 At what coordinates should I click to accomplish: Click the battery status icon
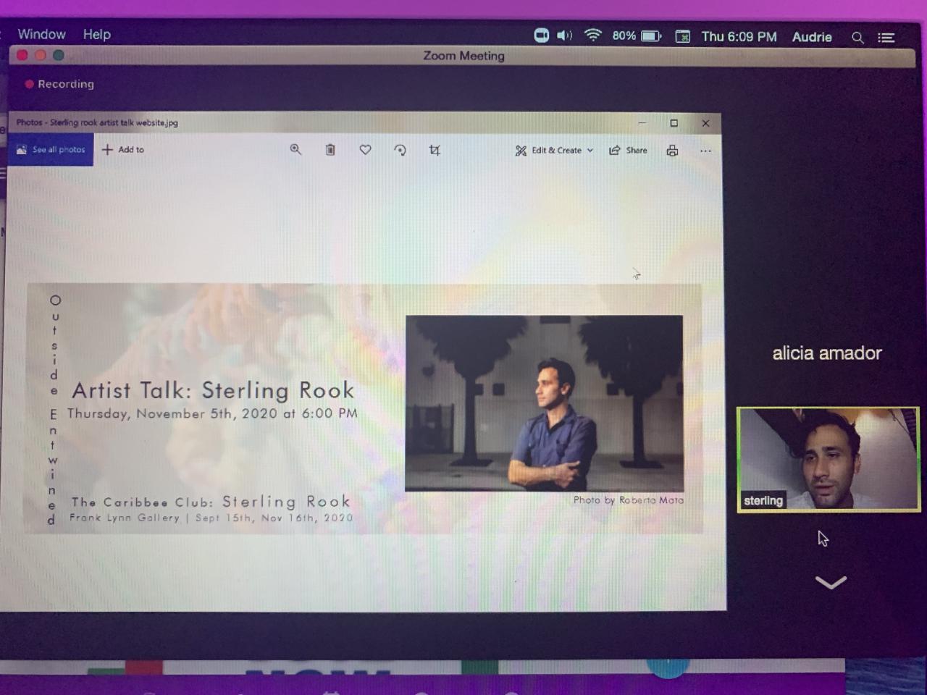click(651, 35)
